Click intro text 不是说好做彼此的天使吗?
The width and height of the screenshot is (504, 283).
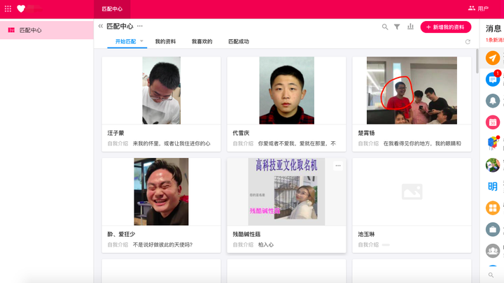click(x=162, y=245)
